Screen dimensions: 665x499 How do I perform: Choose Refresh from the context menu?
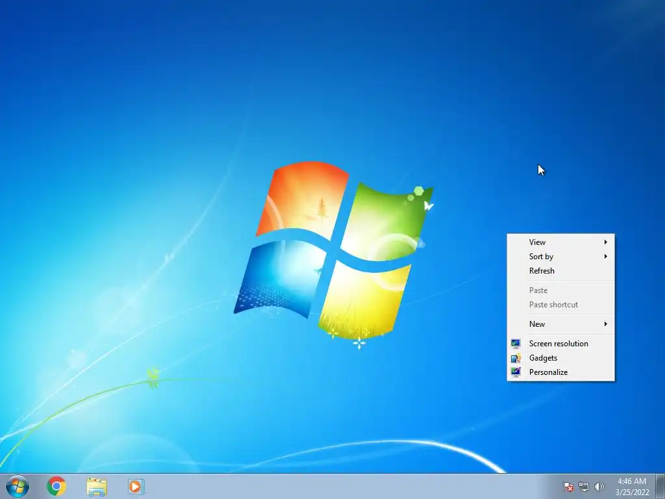click(x=560, y=271)
